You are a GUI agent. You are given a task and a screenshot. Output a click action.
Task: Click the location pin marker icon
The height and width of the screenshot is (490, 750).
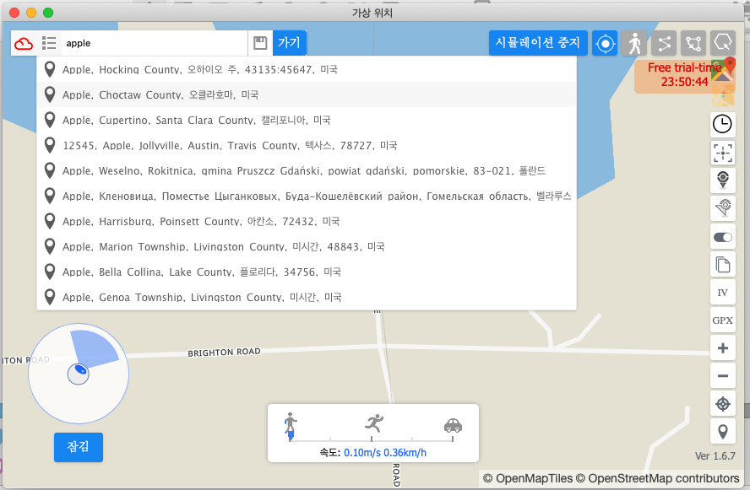[722, 180]
